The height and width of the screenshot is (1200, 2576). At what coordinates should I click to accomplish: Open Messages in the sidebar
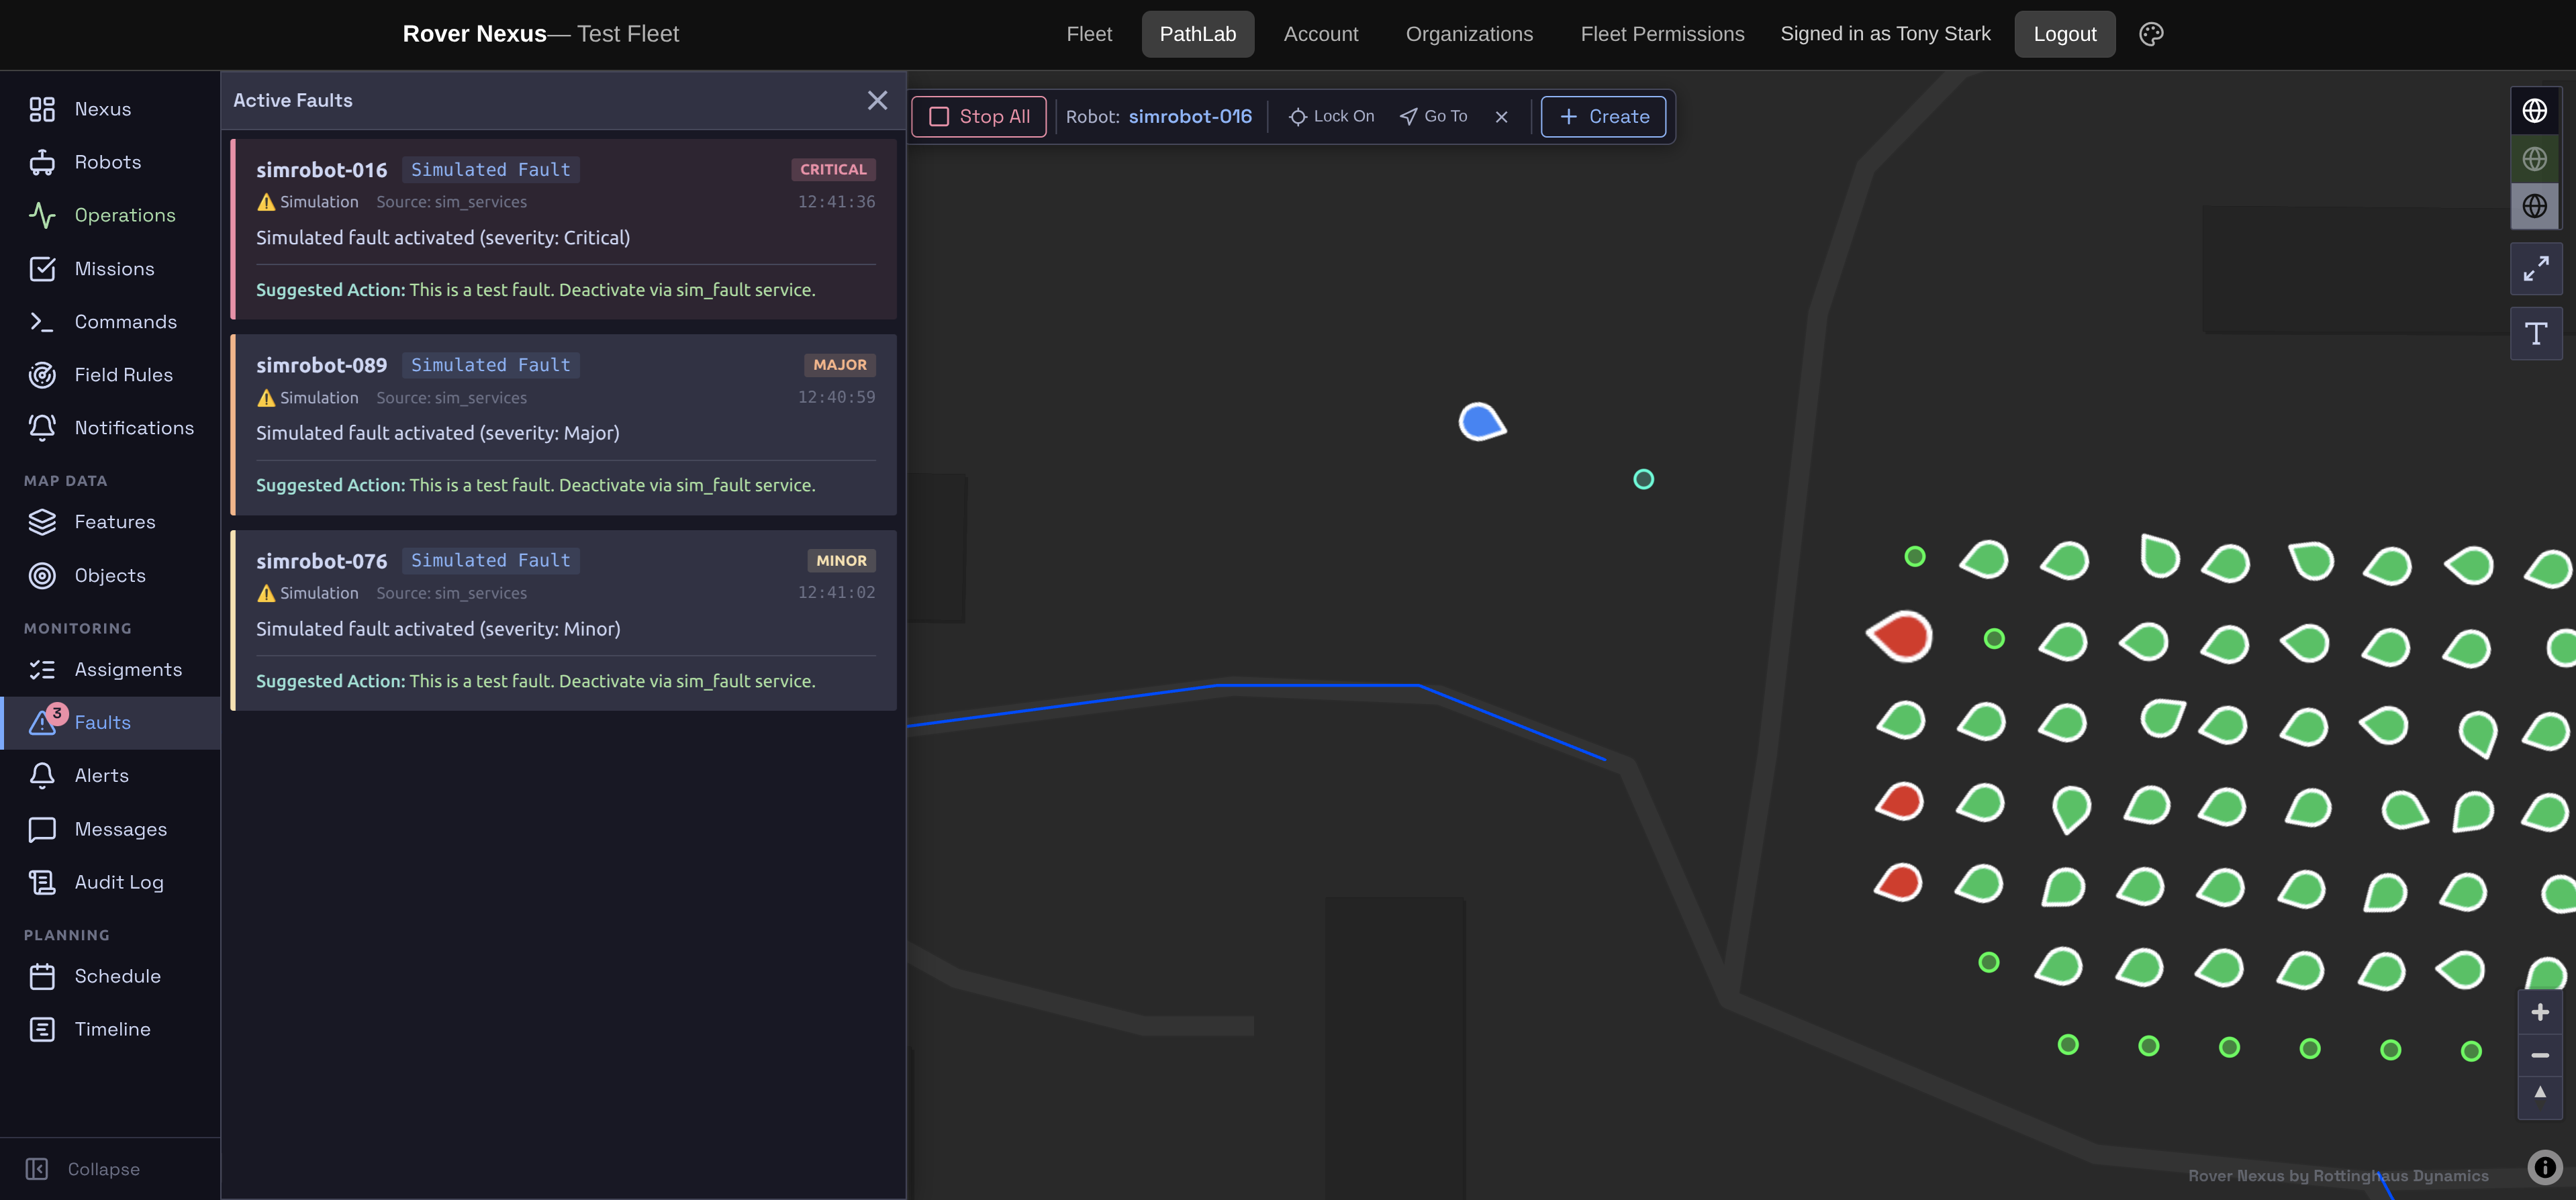pos(110,829)
